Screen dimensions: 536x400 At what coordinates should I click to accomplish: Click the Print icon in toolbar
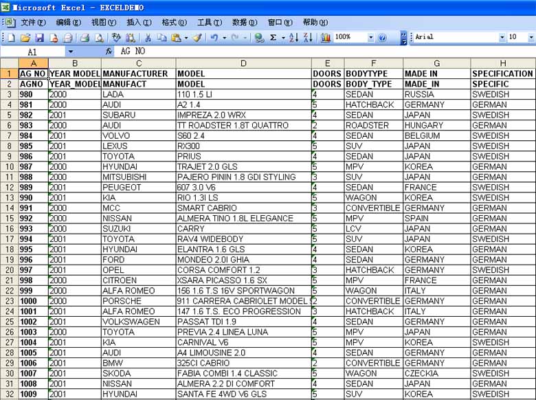pos(85,38)
